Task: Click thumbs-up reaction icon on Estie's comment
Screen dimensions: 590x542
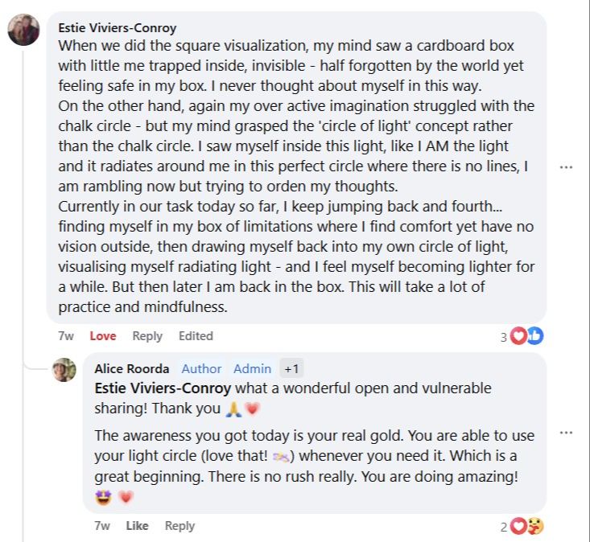Action: [535, 336]
